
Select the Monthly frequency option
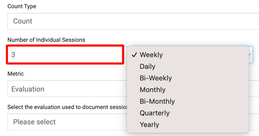[x=152, y=90]
